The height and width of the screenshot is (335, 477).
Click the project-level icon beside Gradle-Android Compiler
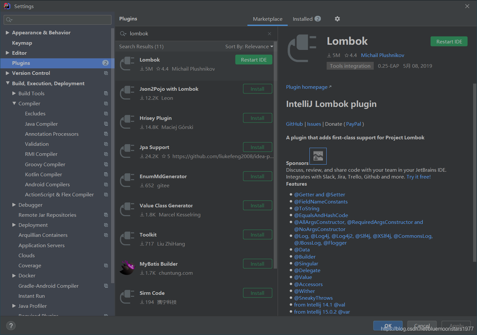pos(106,286)
